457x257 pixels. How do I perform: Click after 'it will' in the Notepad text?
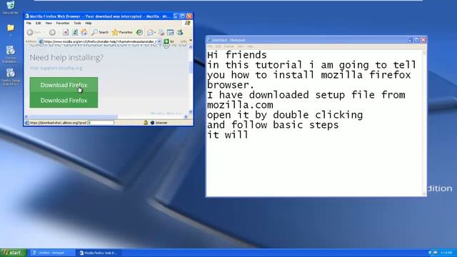pos(248,135)
